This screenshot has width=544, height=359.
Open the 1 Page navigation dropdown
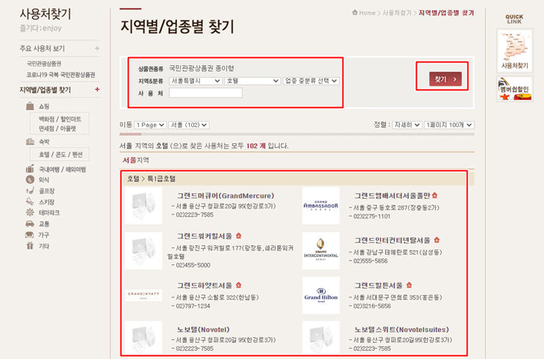click(x=151, y=125)
